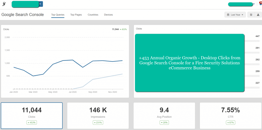Switch to the Countries tab
Viewport: 262px width, 130px height.
coord(93,15)
